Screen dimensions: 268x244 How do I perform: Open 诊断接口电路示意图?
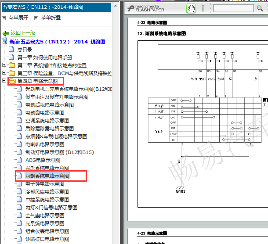[47, 239]
